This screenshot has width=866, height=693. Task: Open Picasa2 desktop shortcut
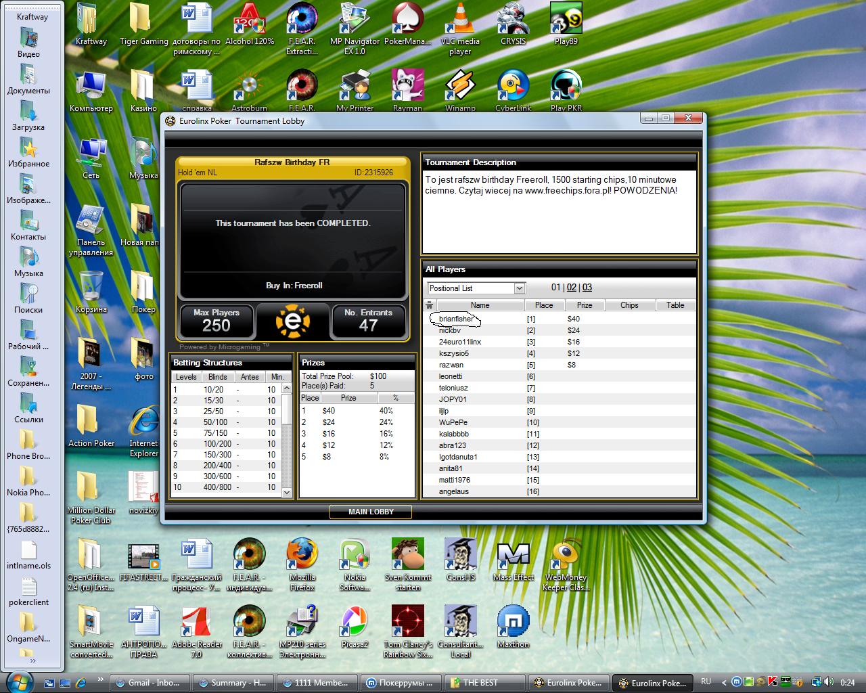pyautogui.click(x=355, y=627)
